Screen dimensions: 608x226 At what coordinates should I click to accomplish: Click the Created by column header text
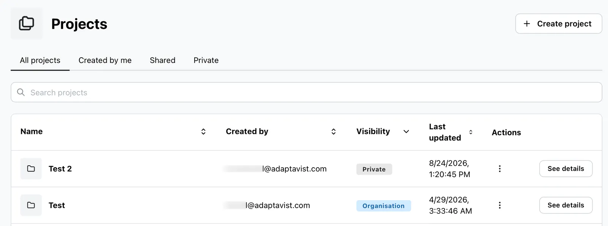(x=247, y=132)
